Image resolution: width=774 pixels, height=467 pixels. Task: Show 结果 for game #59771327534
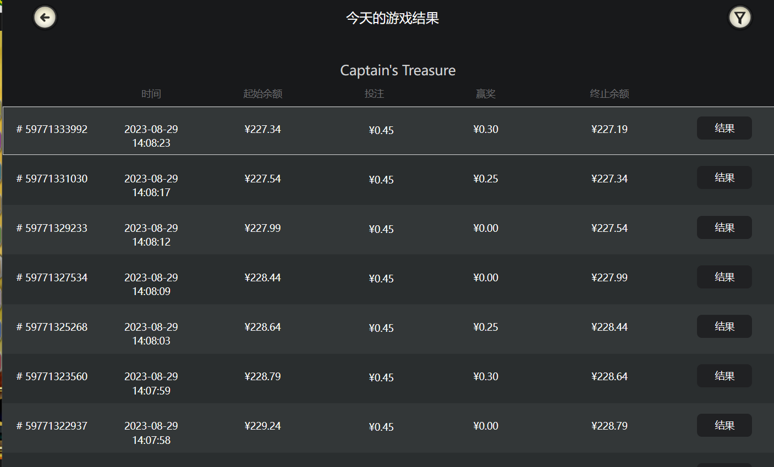pyautogui.click(x=724, y=277)
